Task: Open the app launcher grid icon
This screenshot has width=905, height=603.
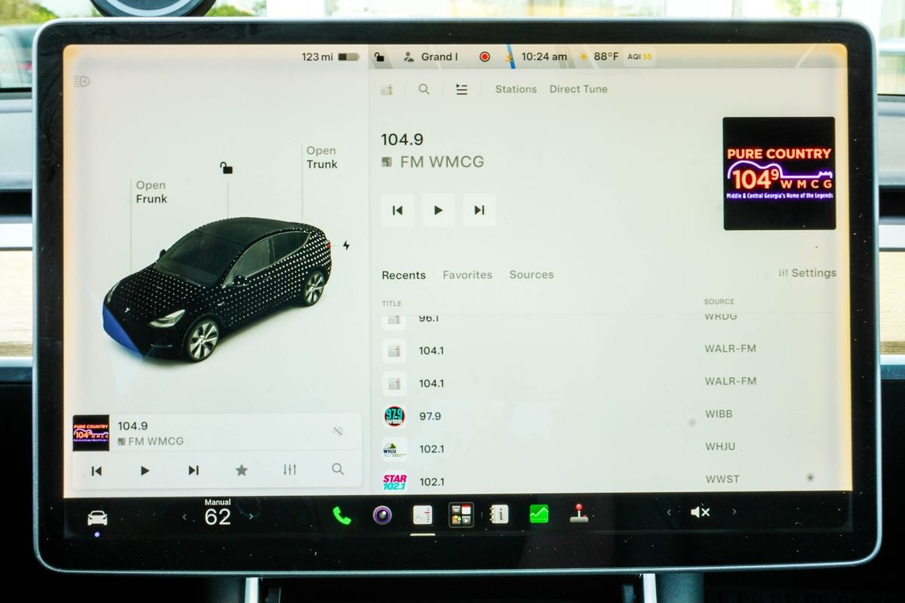Action: tap(461, 515)
